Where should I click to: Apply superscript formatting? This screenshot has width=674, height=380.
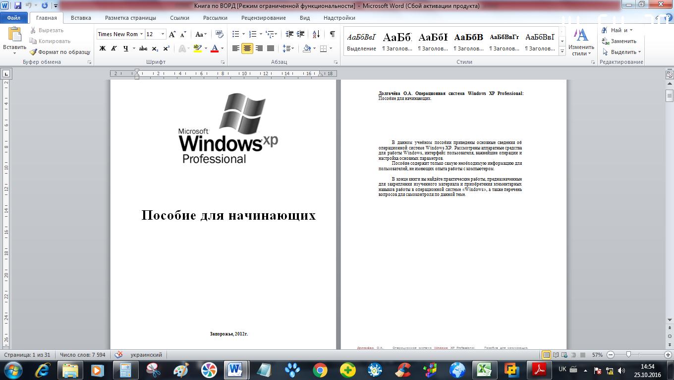tap(166, 48)
